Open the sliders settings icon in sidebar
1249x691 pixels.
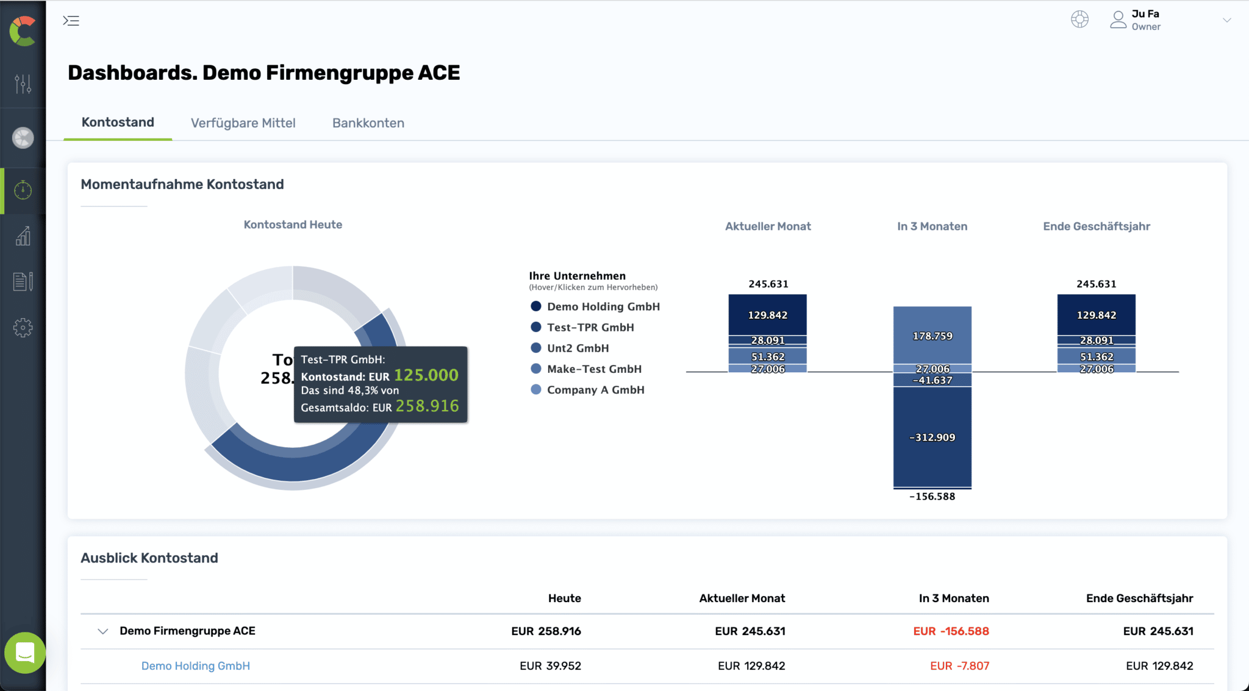pyautogui.click(x=23, y=83)
